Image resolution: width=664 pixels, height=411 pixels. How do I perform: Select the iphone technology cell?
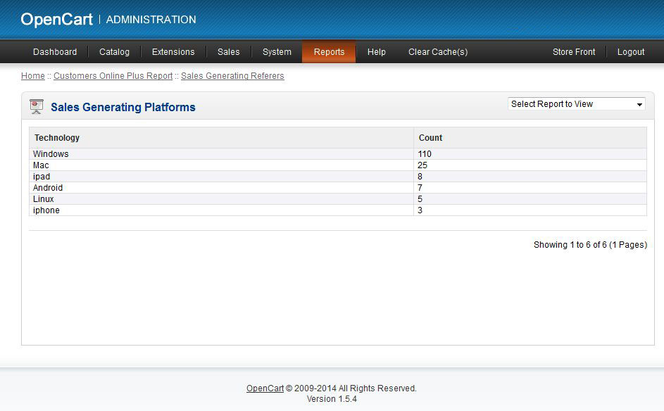click(x=222, y=210)
